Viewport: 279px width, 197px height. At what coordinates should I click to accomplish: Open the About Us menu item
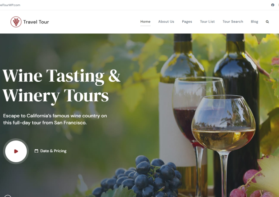166,21
